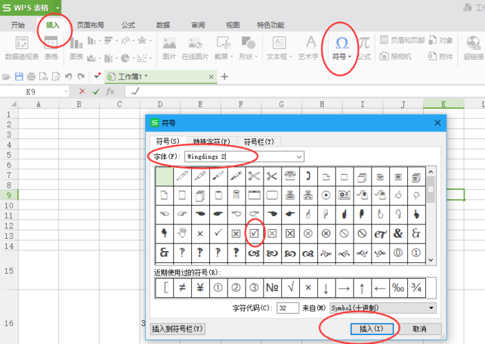This screenshot has width=485, height=344.
Task: Switch to the 数据 ribbon tab
Action: point(163,25)
